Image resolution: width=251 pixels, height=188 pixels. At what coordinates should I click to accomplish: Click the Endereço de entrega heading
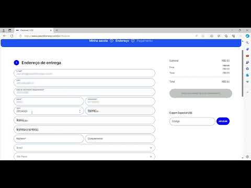(41, 63)
